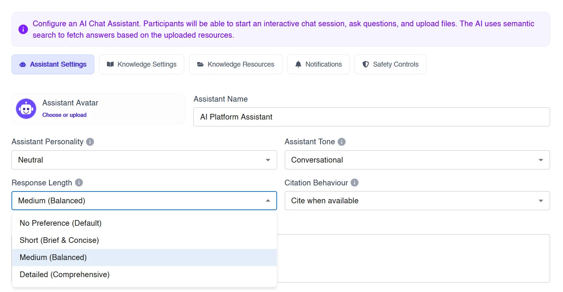Click the Assistant Name input field
This screenshot has width=563, height=292.
pyautogui.click(x=372, y=117)
